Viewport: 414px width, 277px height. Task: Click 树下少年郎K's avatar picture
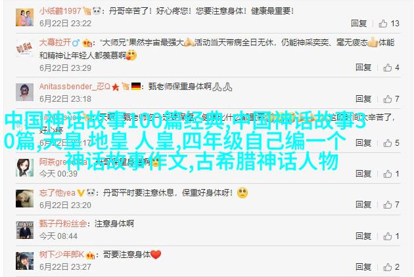pyautogui.click(x=24, y=261)
